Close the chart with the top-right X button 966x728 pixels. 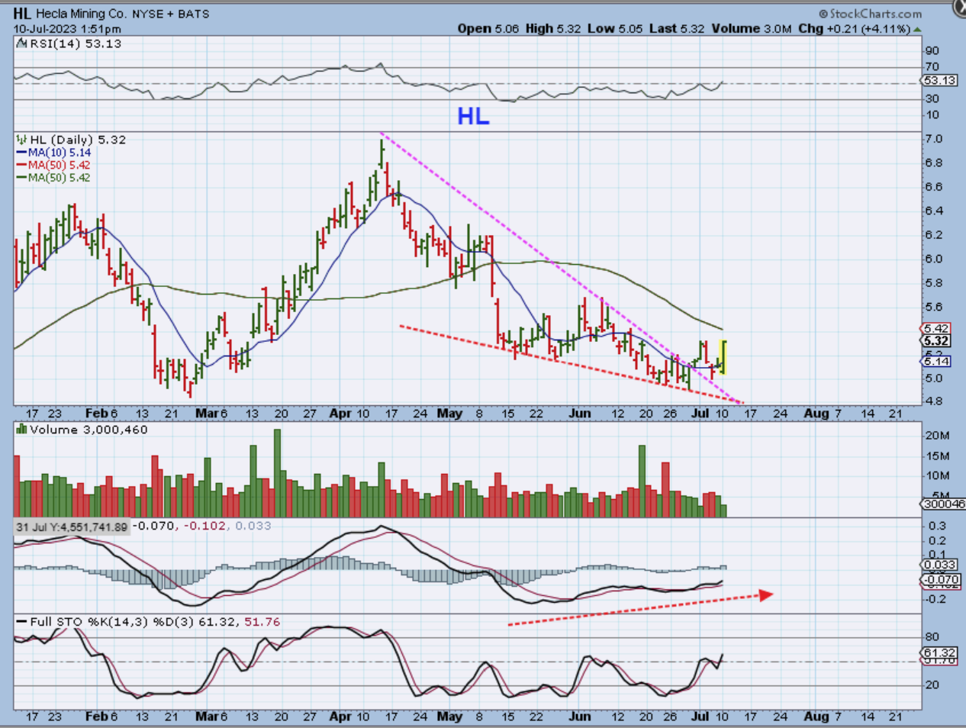pyautogui.click(x=959, y=7)
